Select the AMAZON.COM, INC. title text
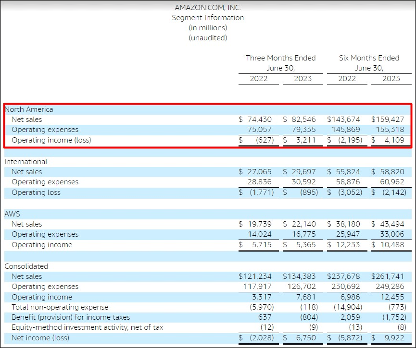This screenshot has height=348, width=416. (x=208, y=7)
